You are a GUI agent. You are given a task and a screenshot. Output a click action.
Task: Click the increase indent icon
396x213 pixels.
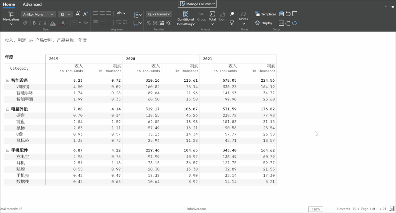tap(125, 23)
